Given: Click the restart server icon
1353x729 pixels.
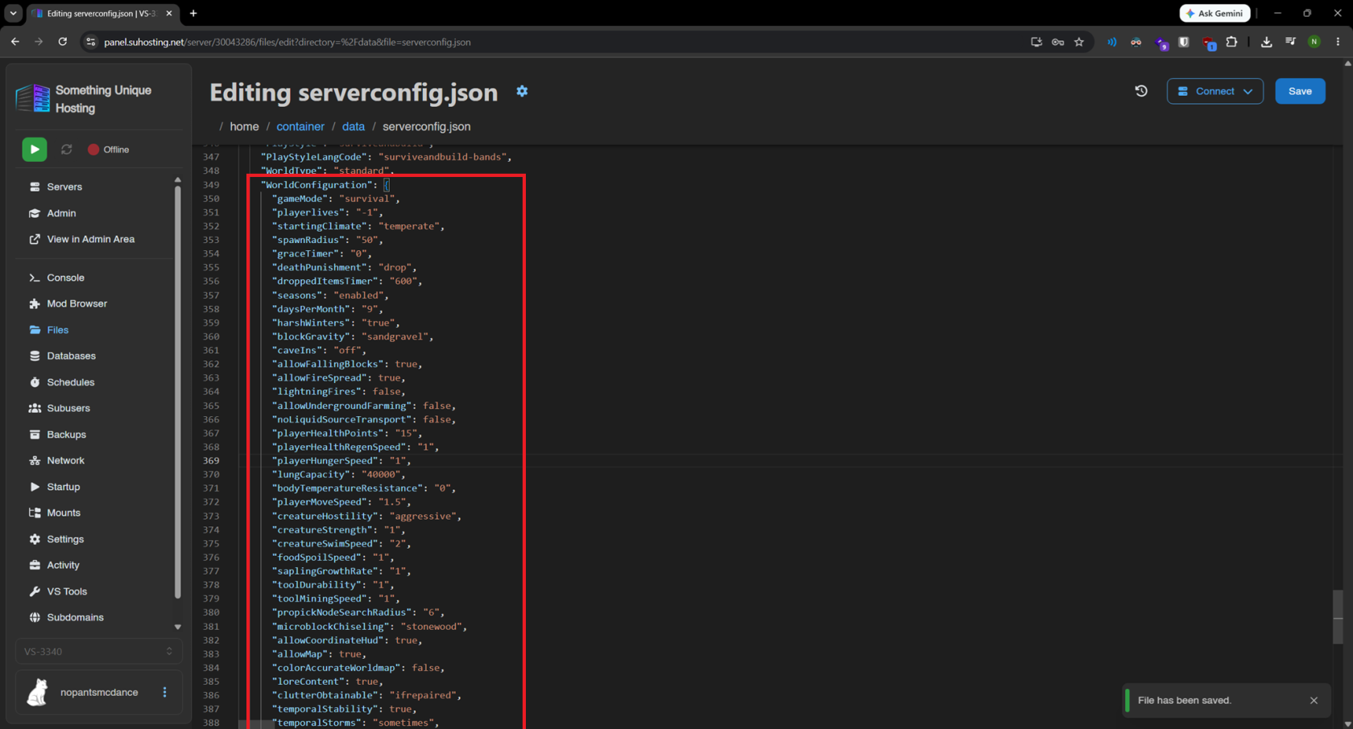Looking at the screenshot, I should (67, 150).
